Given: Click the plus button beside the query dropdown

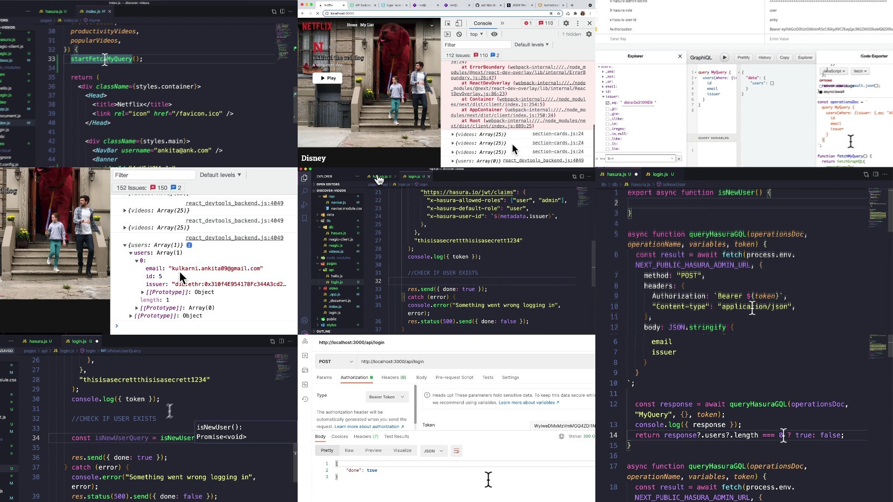Looking at the screenshot, I should pyautogui.click(x=679, y=158).
